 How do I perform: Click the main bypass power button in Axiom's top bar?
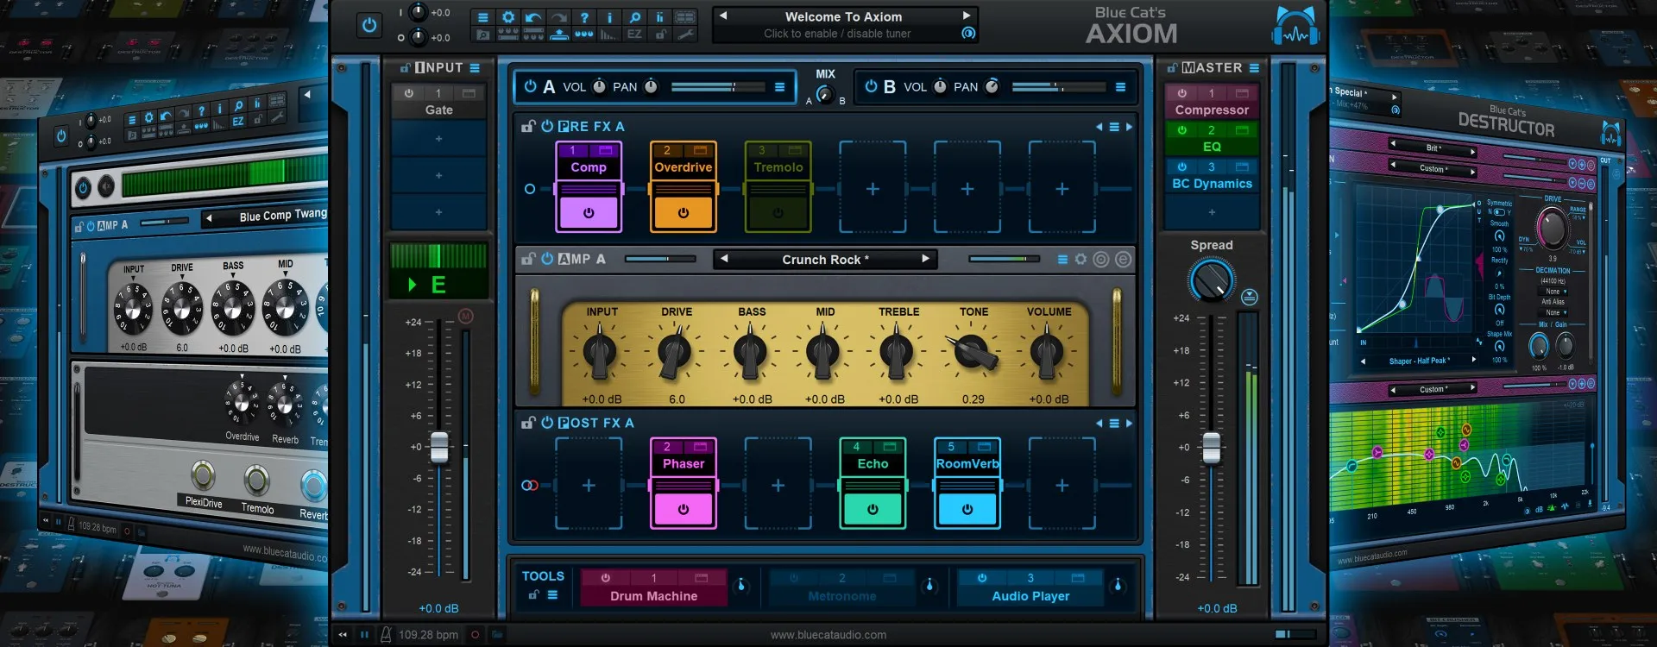click(x=369, y=25)
